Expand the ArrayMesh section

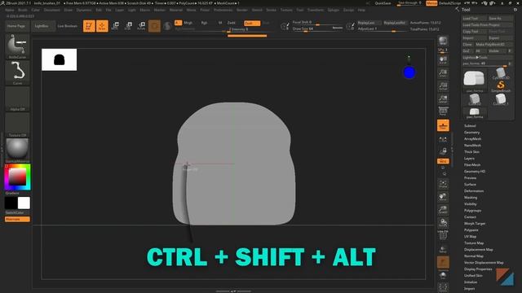coord(472,139)
